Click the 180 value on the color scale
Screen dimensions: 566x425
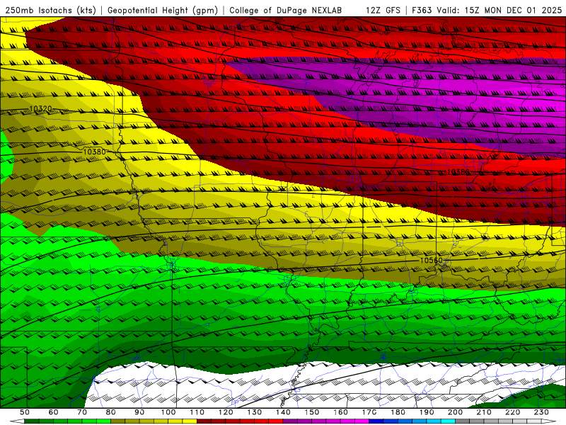(398, 412)
